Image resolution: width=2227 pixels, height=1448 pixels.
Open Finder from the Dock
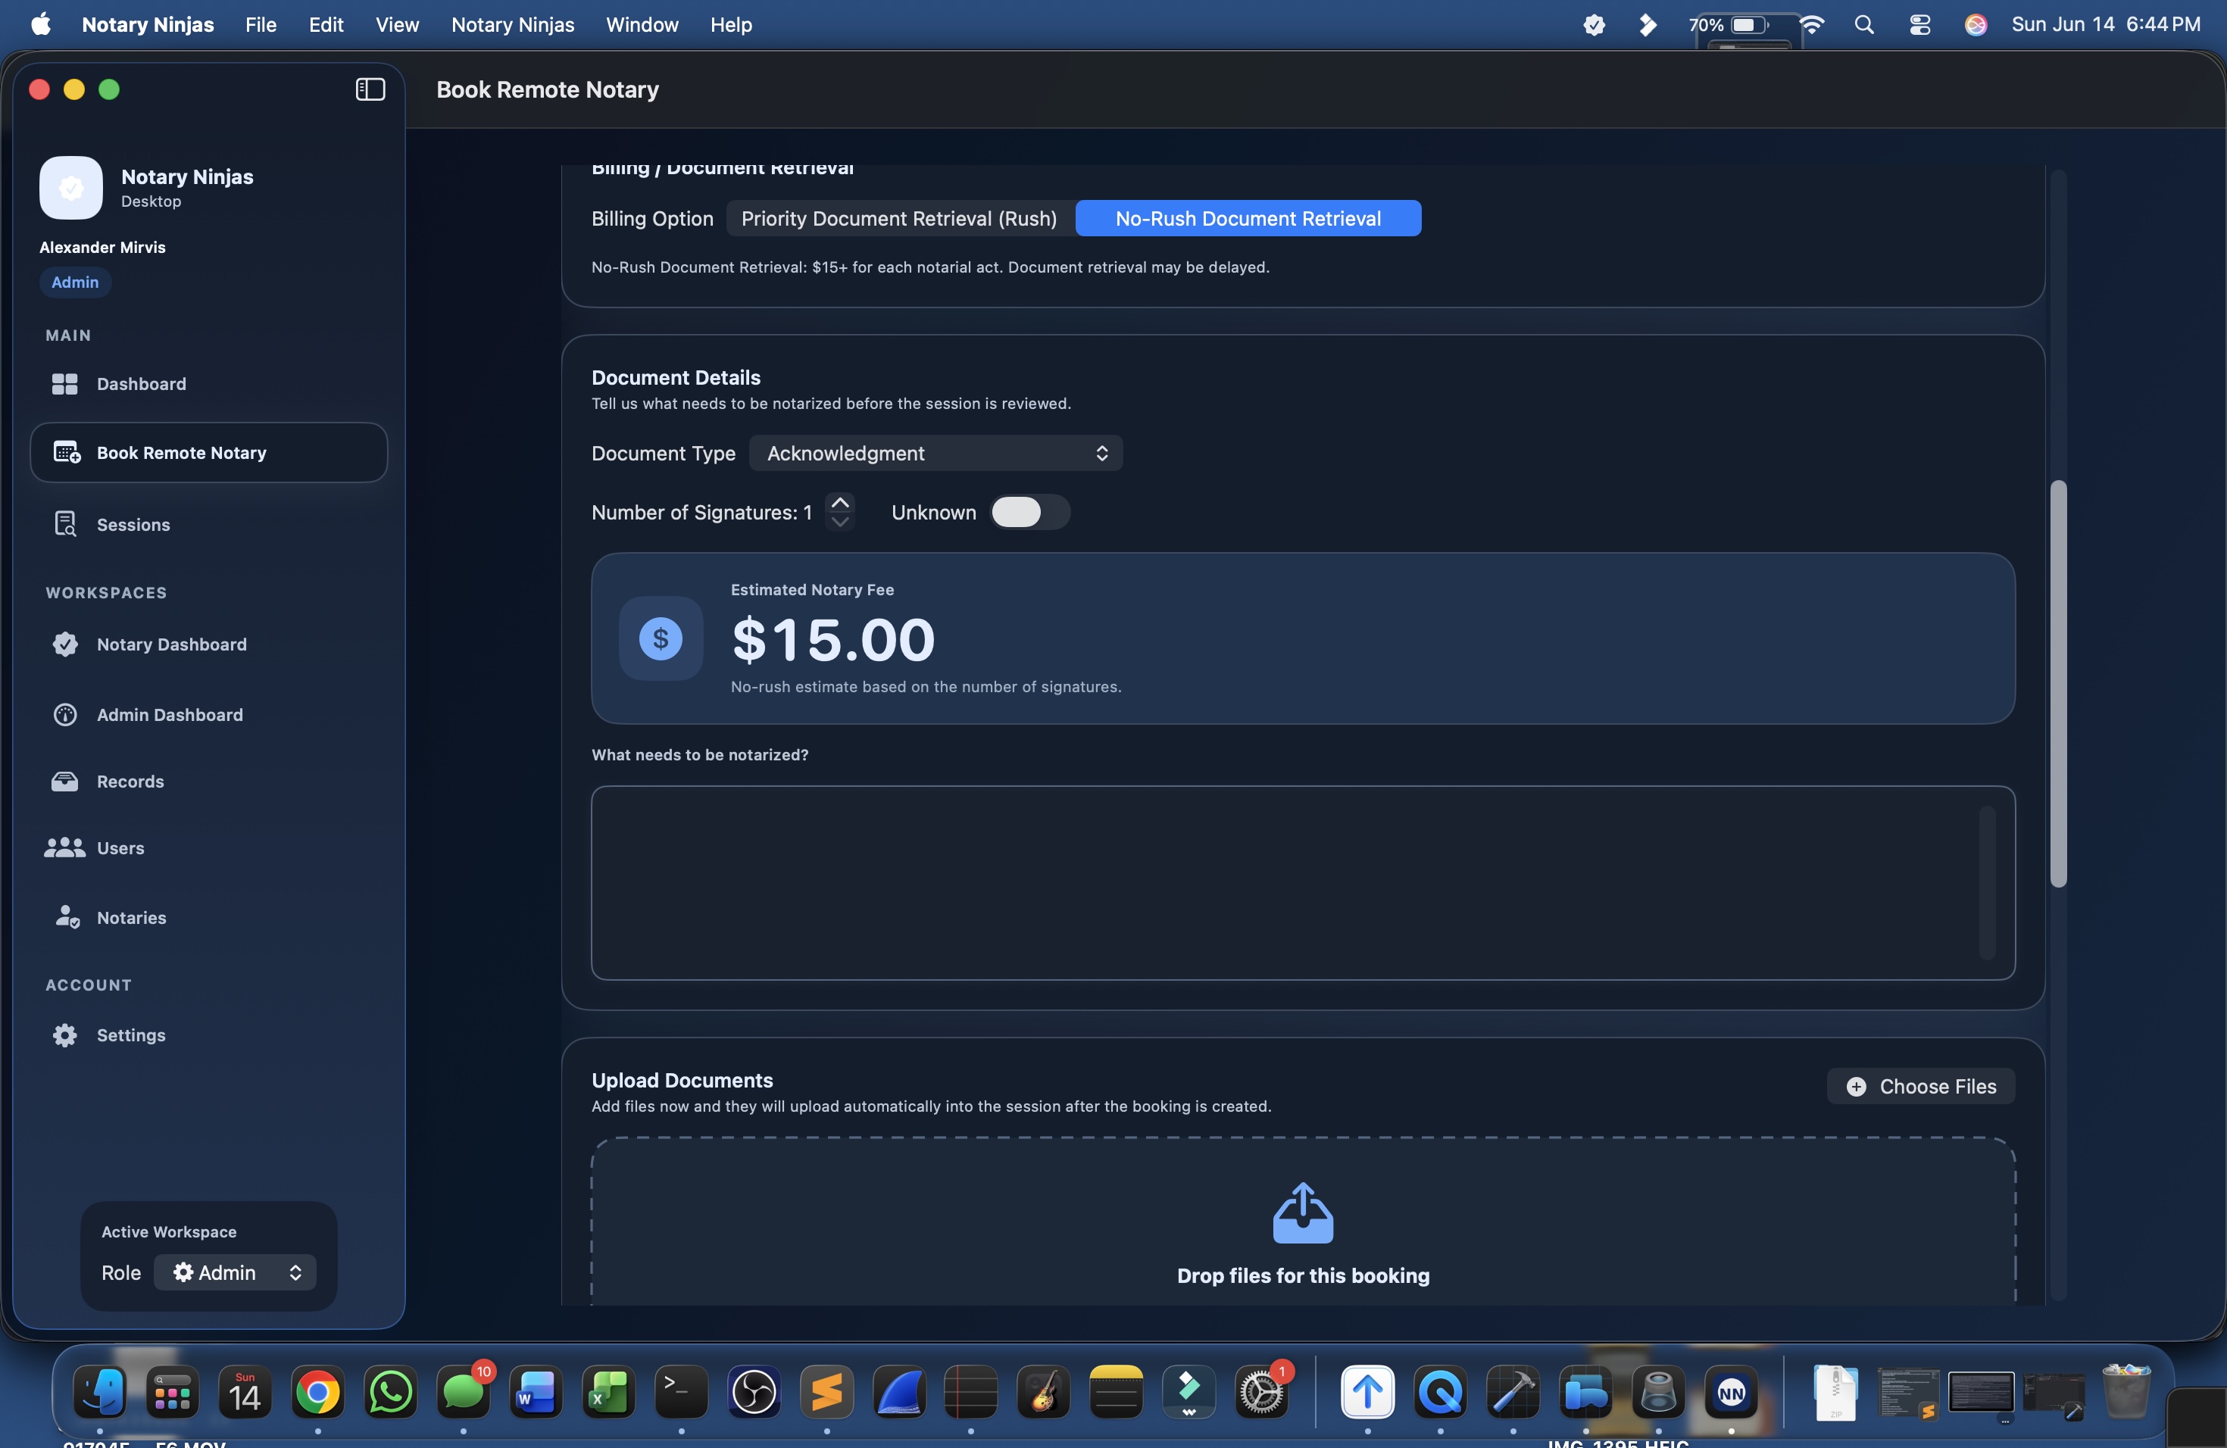[x=100, y=1393]
